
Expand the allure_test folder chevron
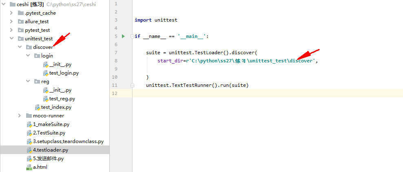pyautogui.click(x=11, y=21)
